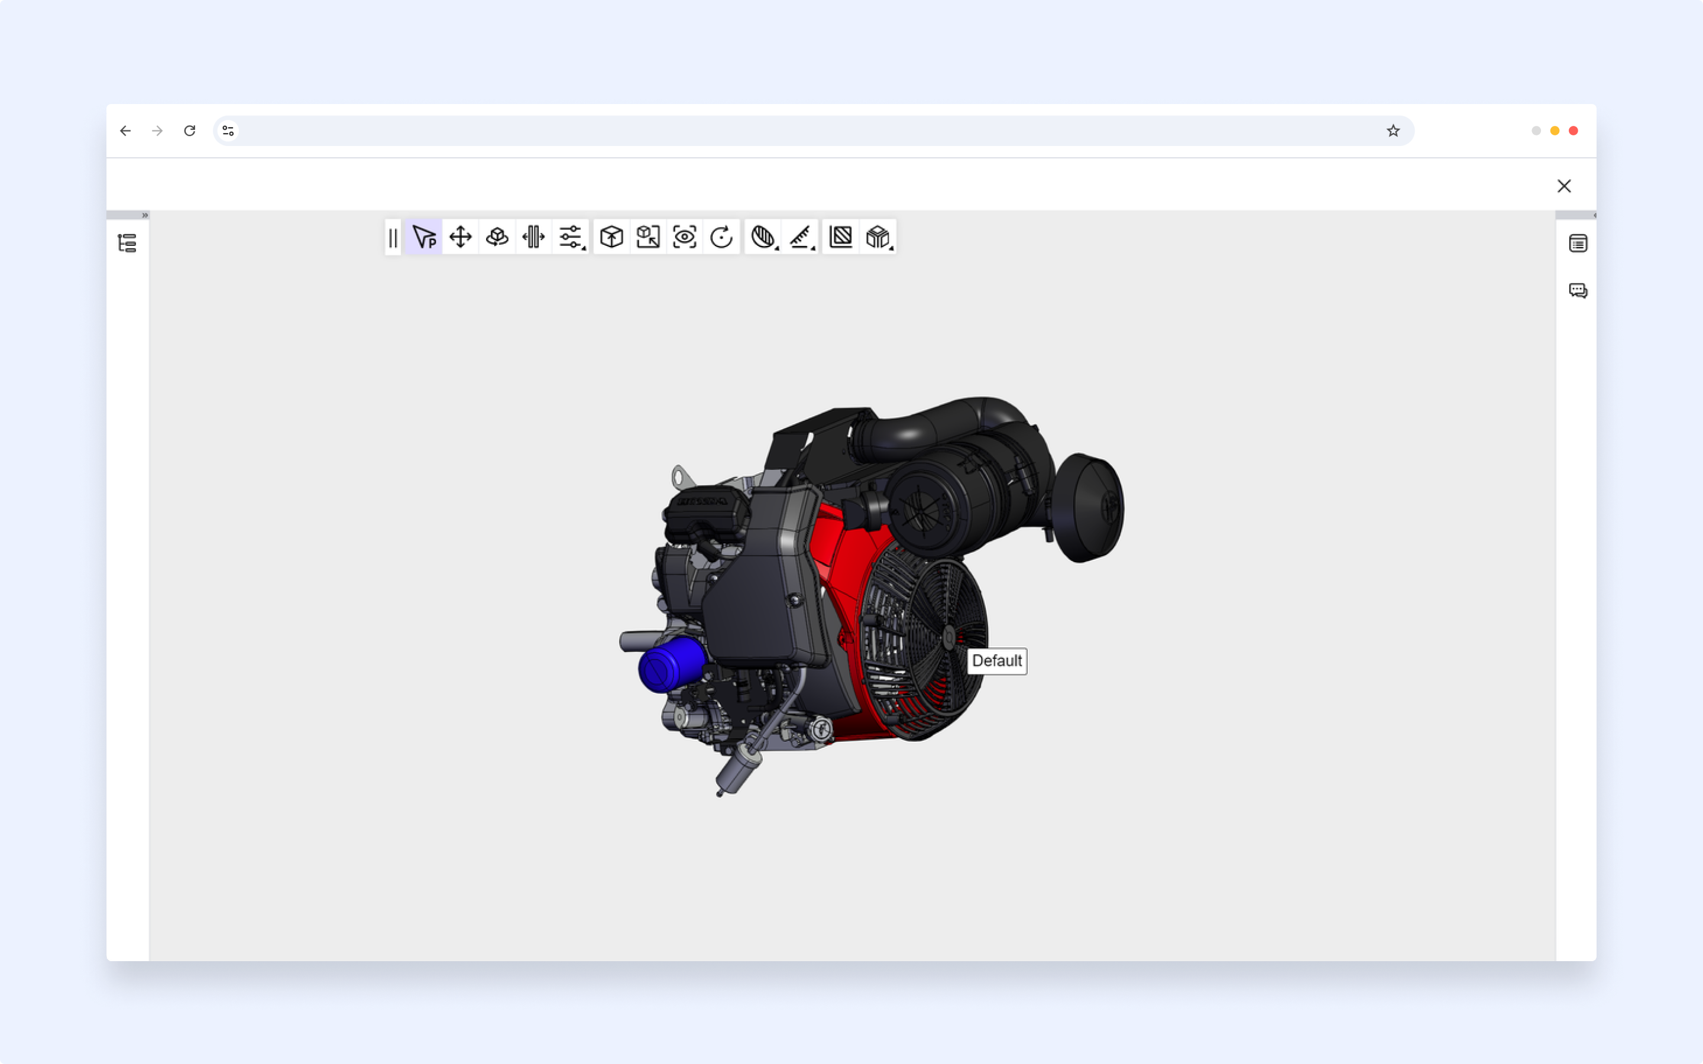Open the model tree panel icon
The height and width of the screenshot is (1064, 1703).
(127, 244)
